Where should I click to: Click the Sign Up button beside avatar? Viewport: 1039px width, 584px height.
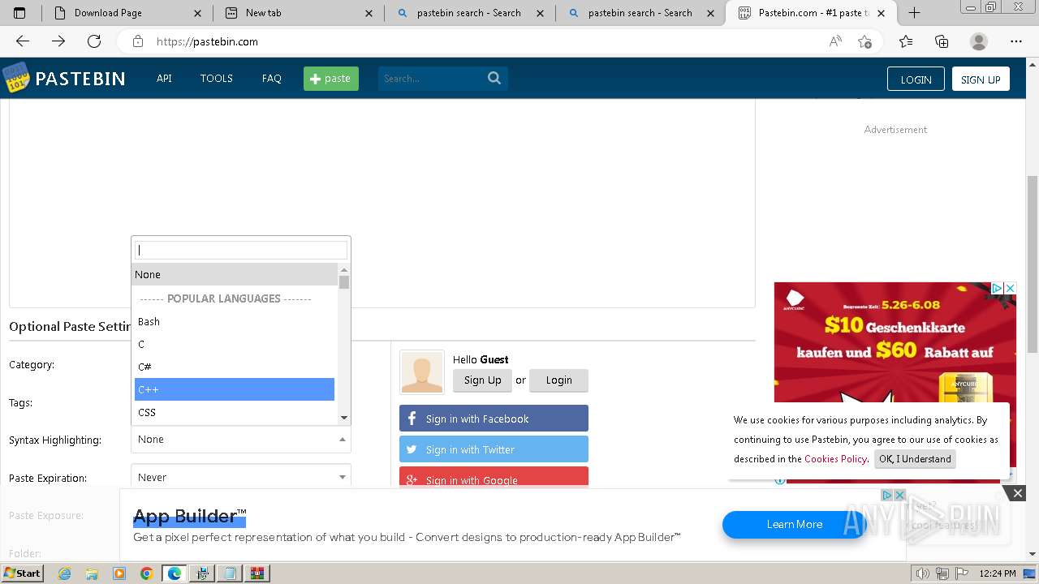482,380
